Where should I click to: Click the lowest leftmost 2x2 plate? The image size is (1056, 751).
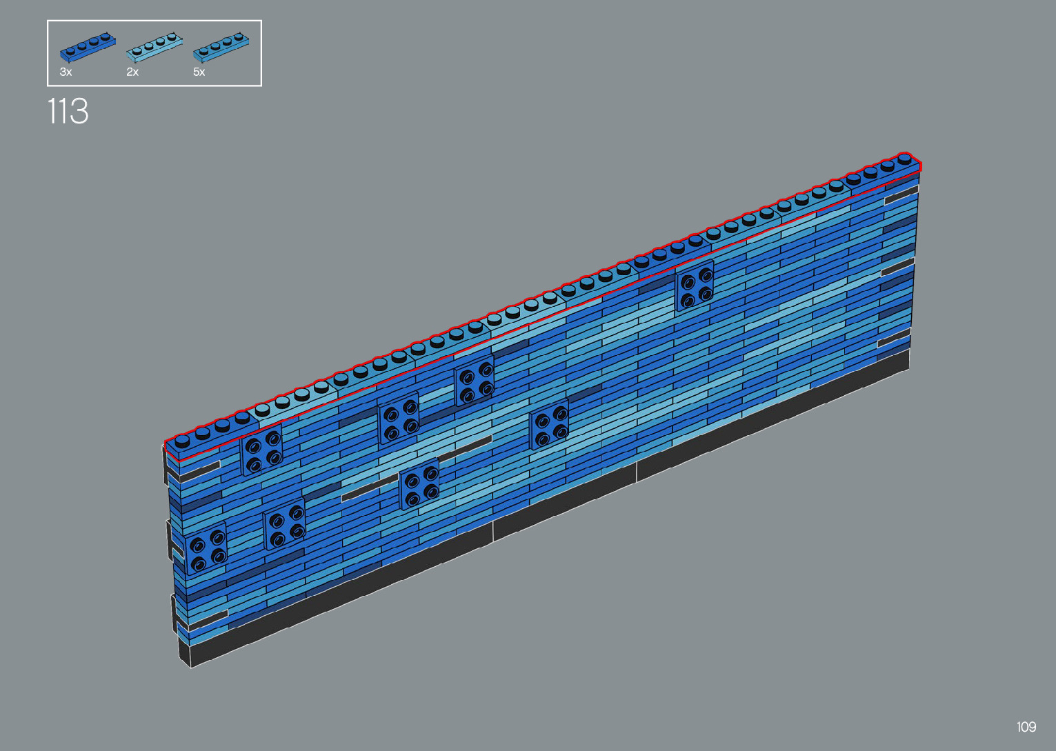(x=207, y=548)
